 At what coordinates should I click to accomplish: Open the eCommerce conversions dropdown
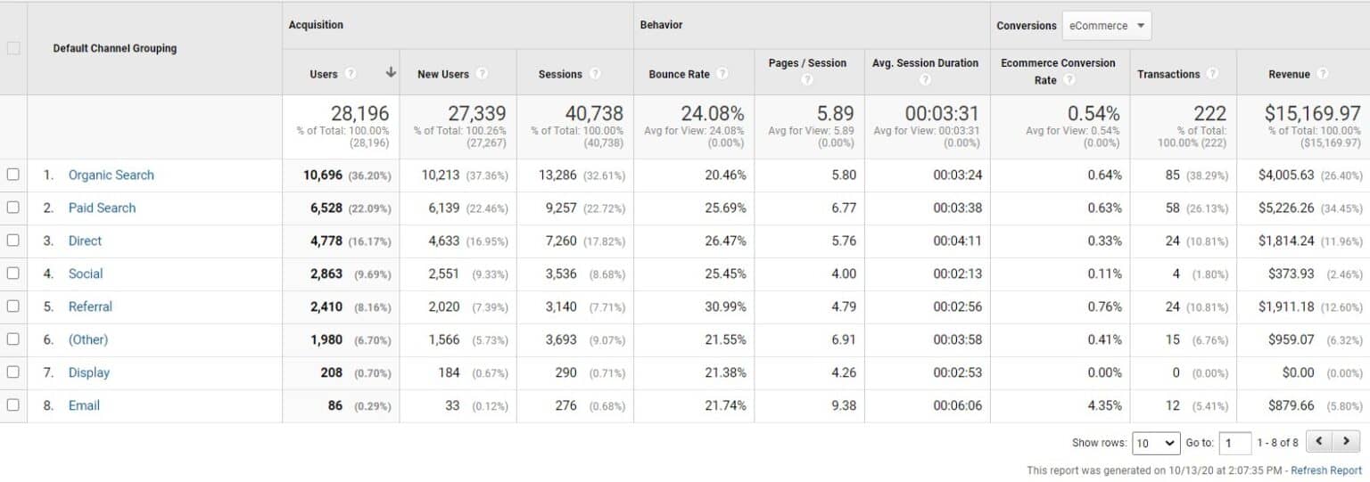(x=1107, y=26)
